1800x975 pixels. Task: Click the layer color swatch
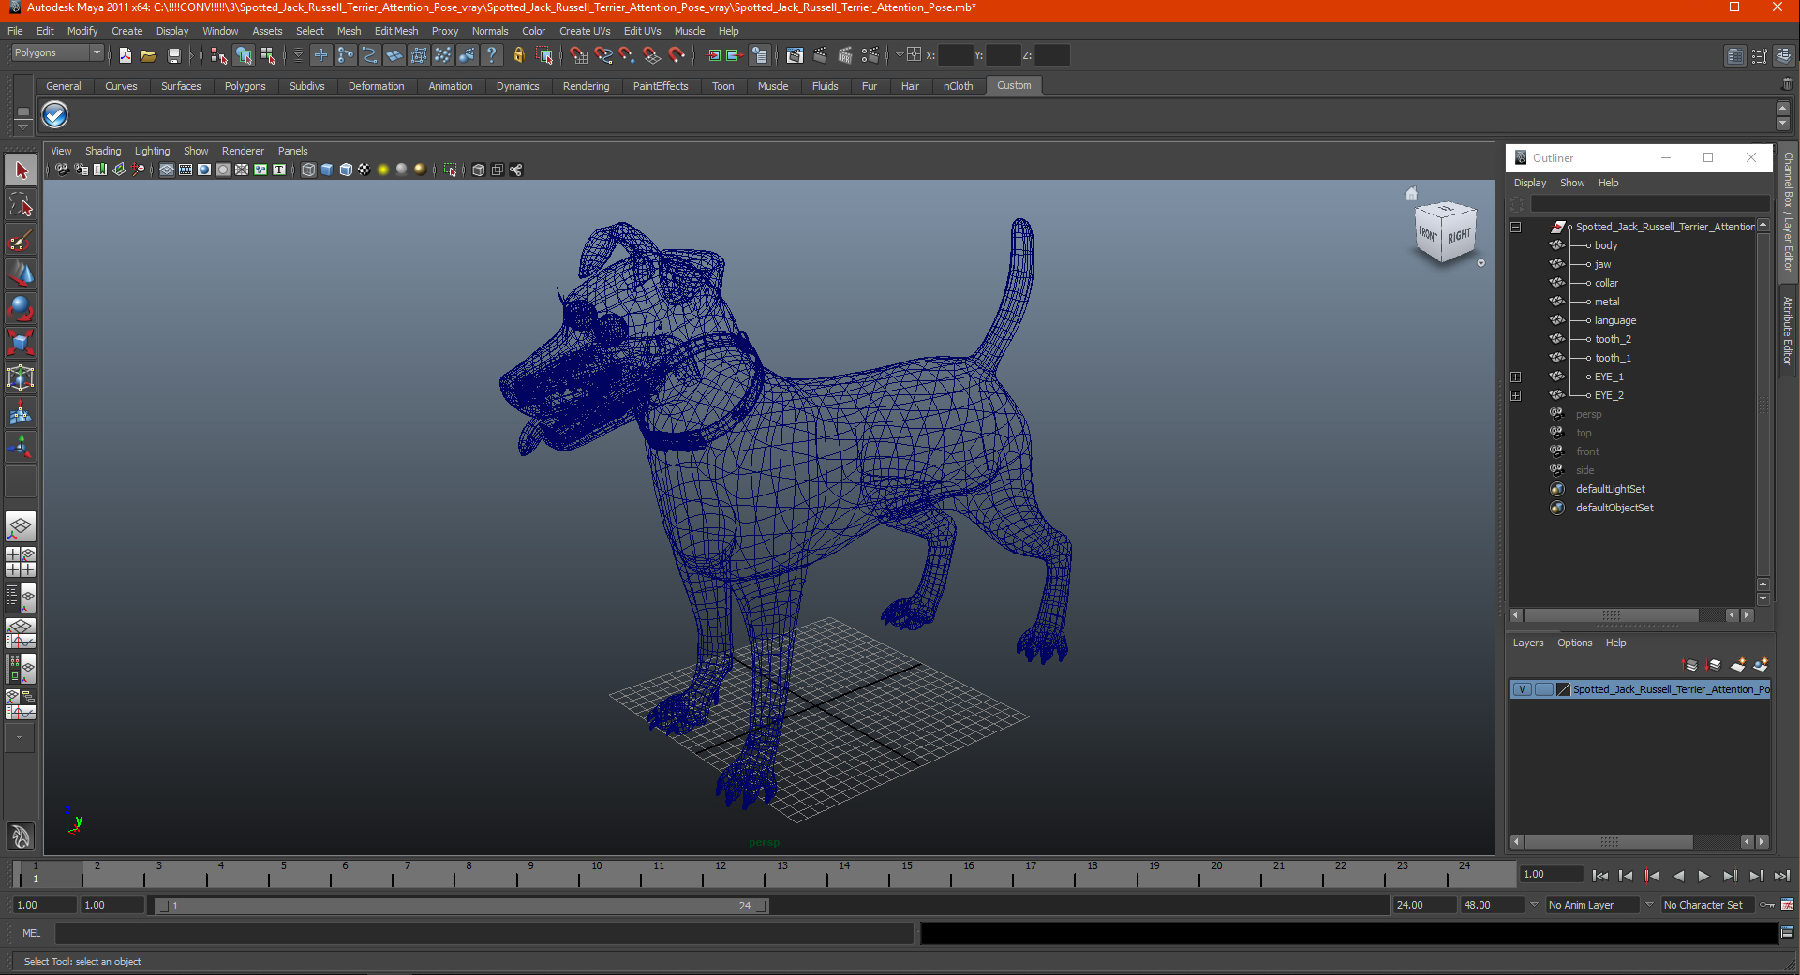[x=1563, y=689]
